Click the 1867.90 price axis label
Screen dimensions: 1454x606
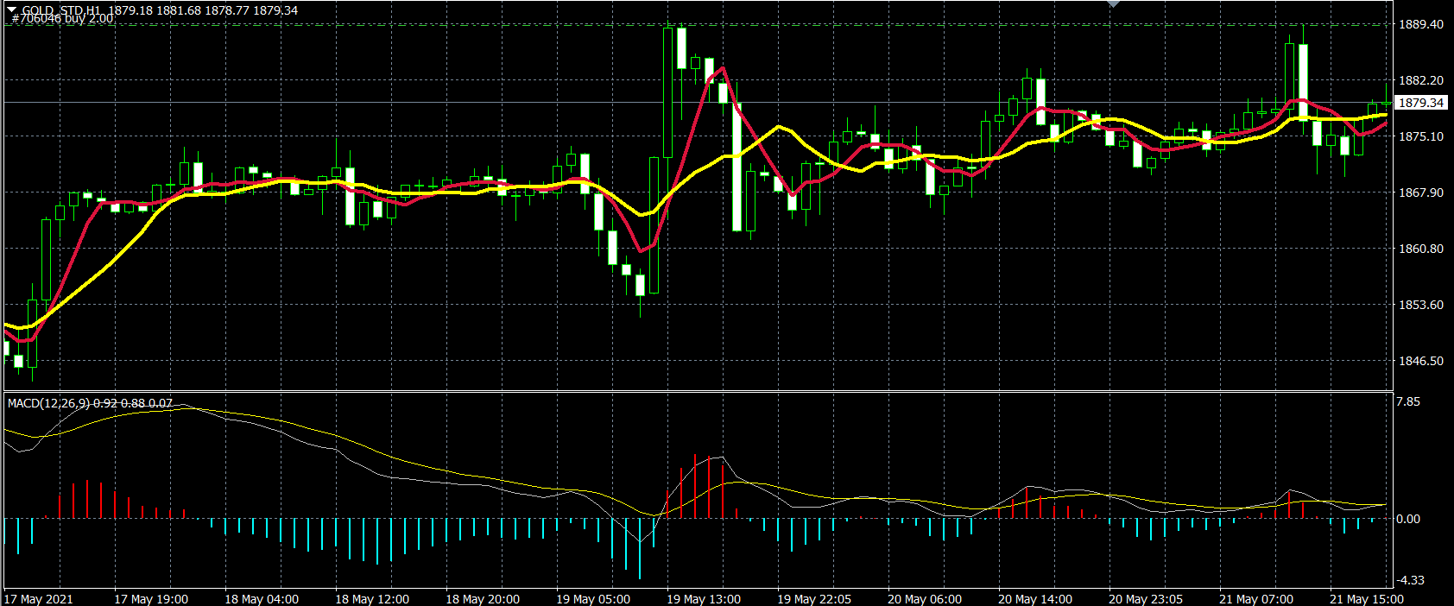[1420, 193]
